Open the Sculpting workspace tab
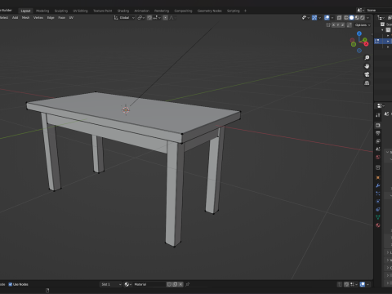 (61, 11)
